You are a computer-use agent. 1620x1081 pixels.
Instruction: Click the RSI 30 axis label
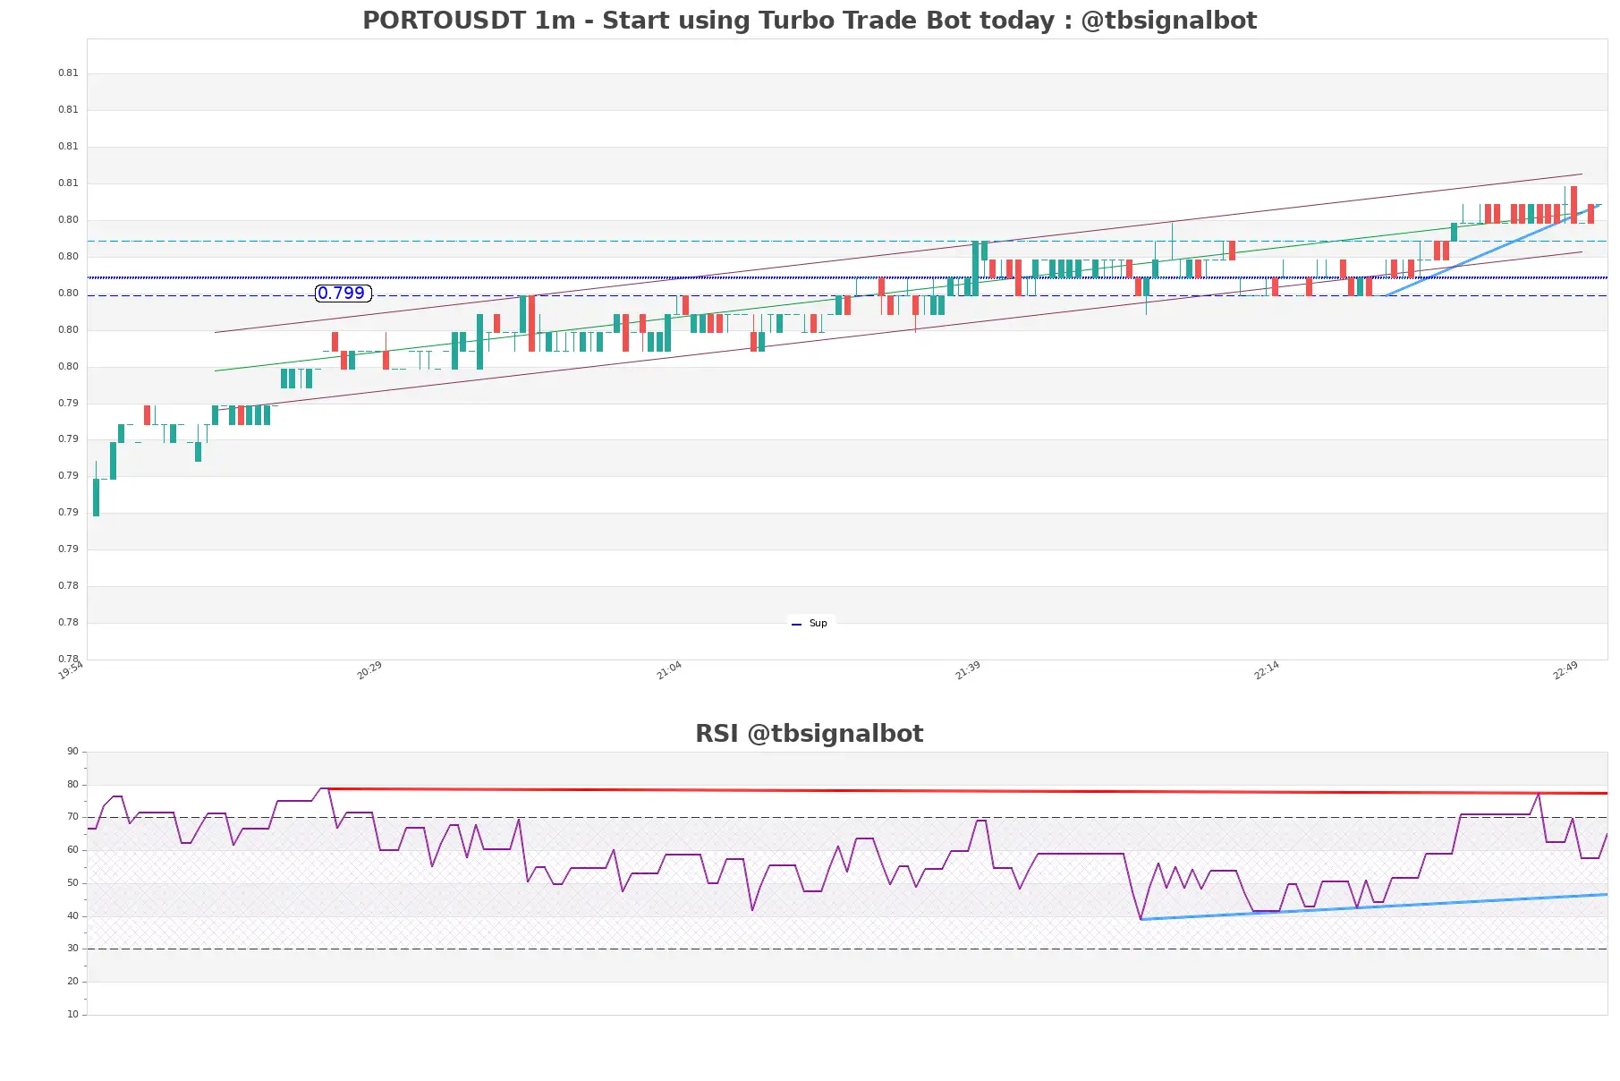pos(72,949)
